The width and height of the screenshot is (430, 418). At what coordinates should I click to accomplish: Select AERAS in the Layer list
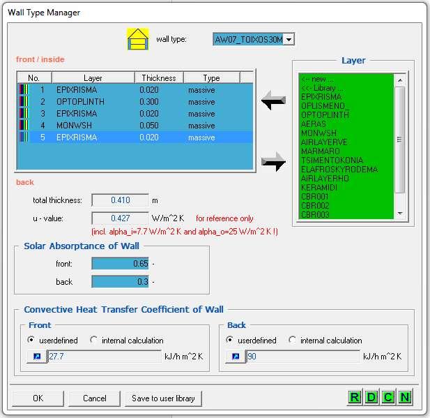coord(314,124)
